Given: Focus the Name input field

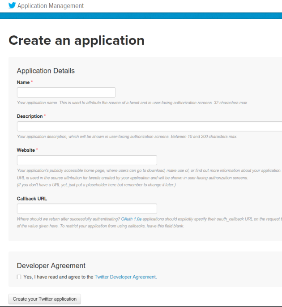Looking at the screenshot, I should click(x=66, y=92).
